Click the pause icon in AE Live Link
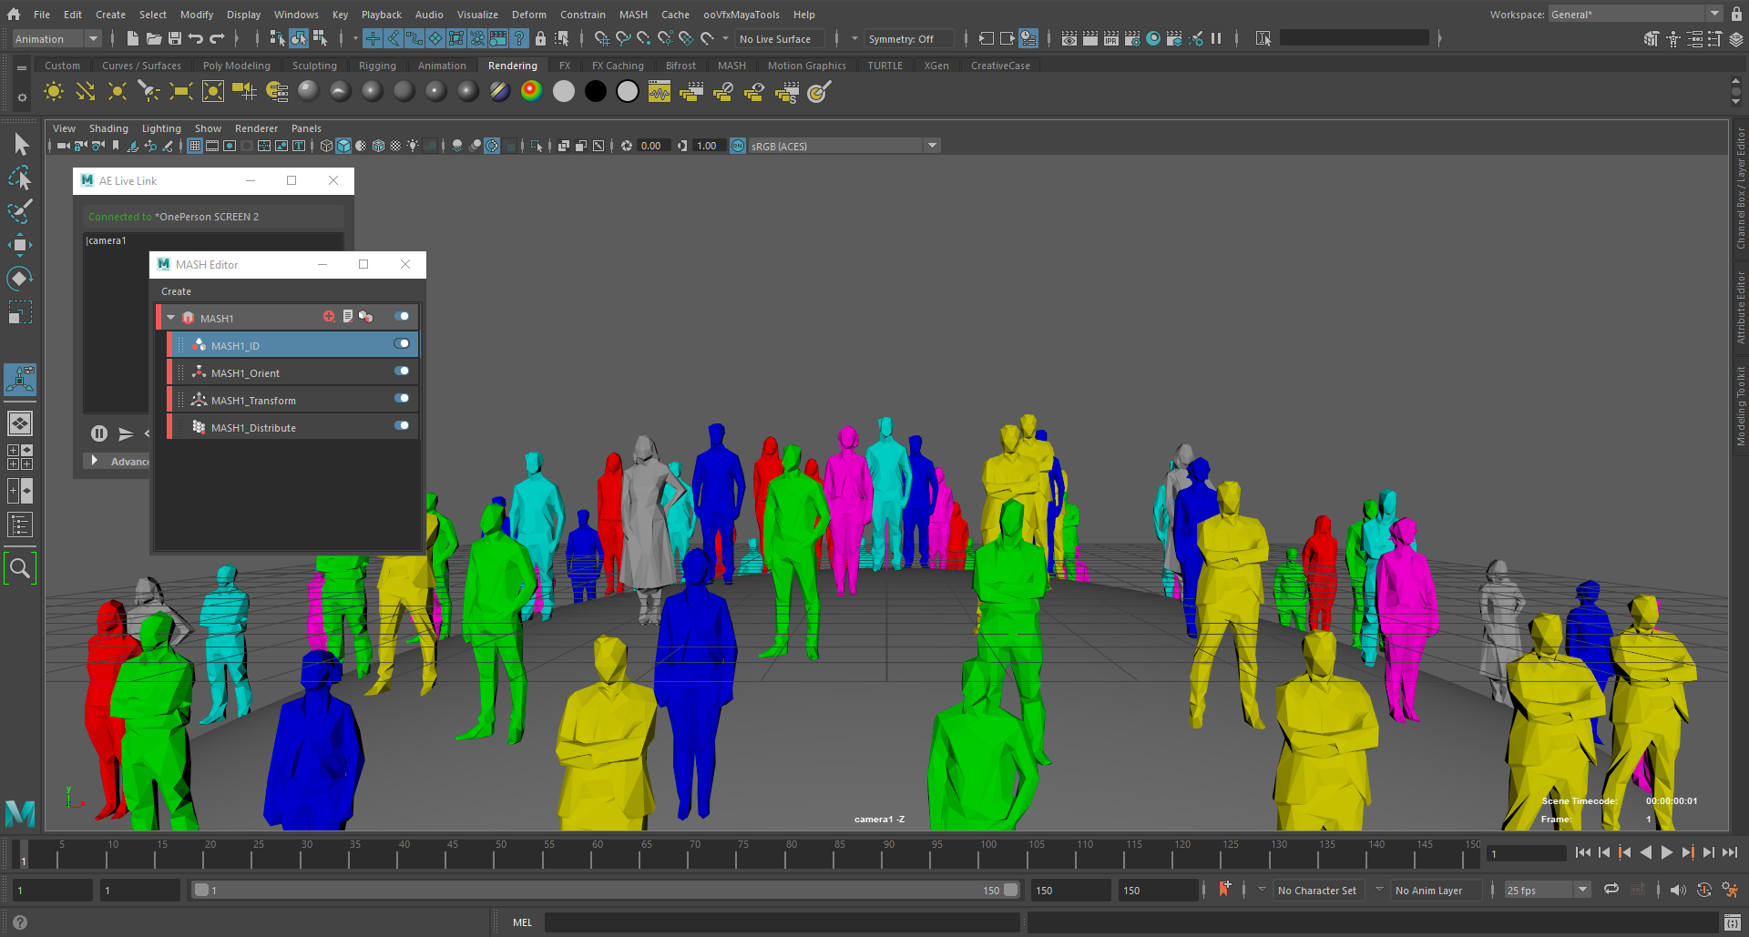The width and height of the screenshot is (1749, 937). (99, 434)
